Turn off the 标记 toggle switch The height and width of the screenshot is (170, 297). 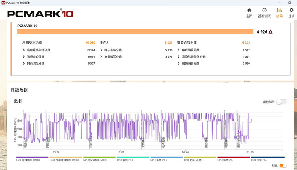click(x=283, y=166)
